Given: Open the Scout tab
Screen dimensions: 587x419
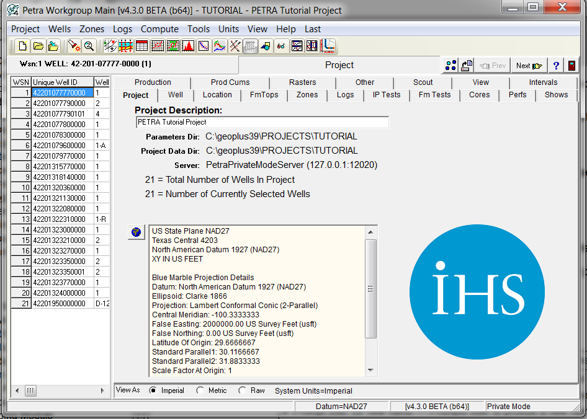Looking at the screenshot, I should click(x=423, y=82).
